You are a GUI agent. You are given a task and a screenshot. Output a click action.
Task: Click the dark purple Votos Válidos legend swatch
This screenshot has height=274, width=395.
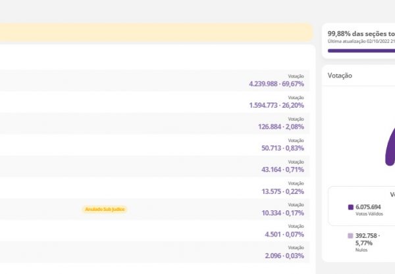pos(351,207)
